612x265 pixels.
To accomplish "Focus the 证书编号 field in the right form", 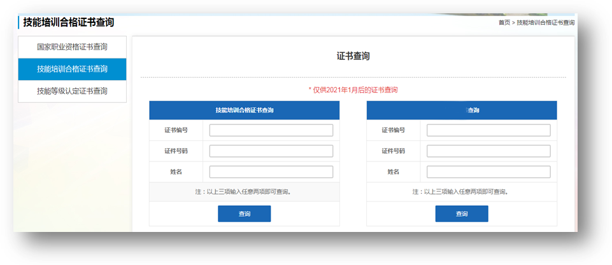I will pos(488,130).
